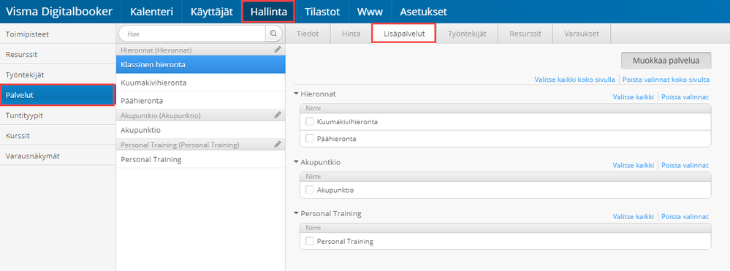
Task: Enable the Personal Training checkbox
Action: (310, 241)
